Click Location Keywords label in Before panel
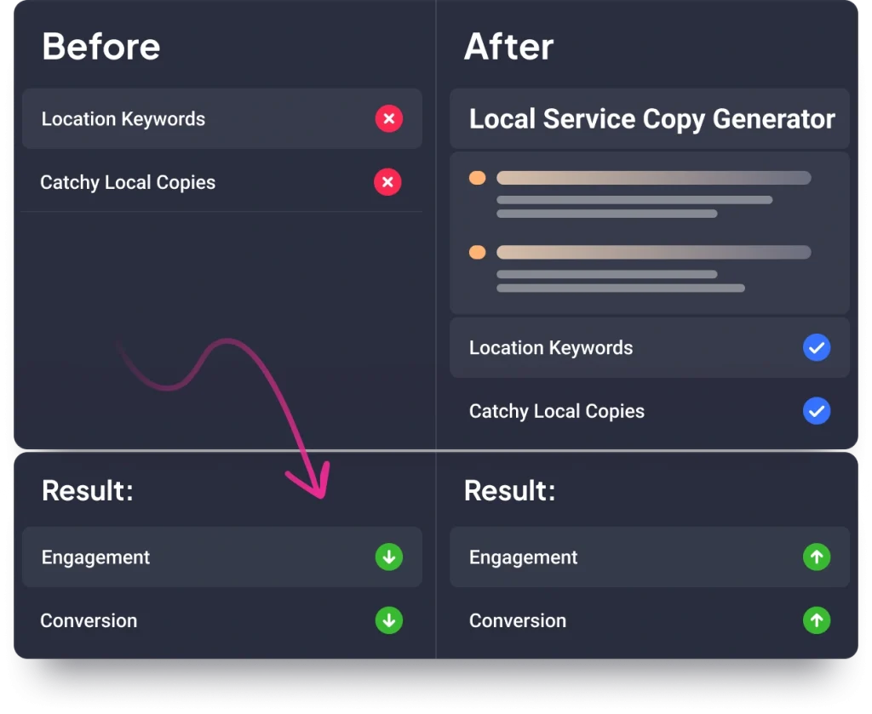Image resolution: width=872 pixels, height=714 pixels. point(123,119)
